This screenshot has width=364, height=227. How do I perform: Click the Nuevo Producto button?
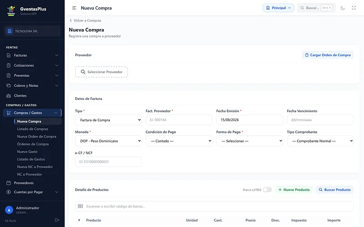(293, 190)
